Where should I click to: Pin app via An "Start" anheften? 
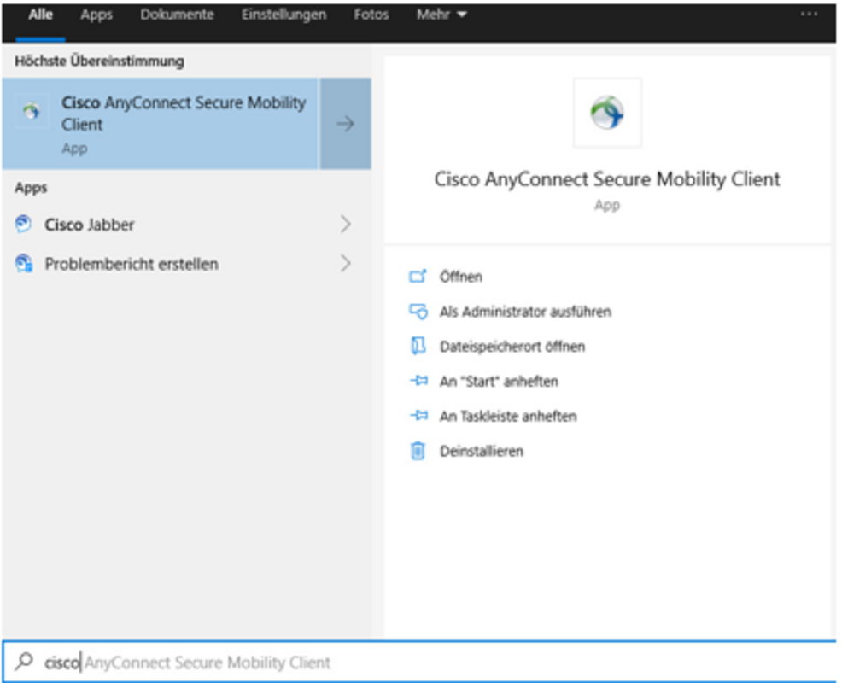click(498, 382)
